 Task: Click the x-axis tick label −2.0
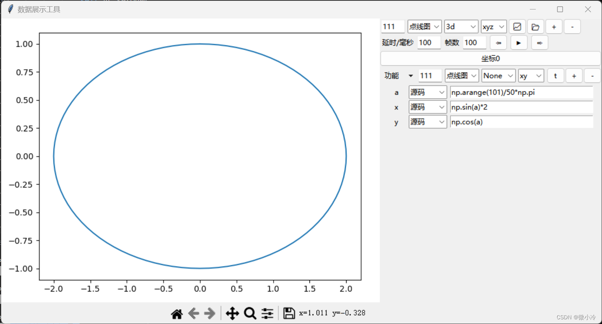(x=54, y=289)
